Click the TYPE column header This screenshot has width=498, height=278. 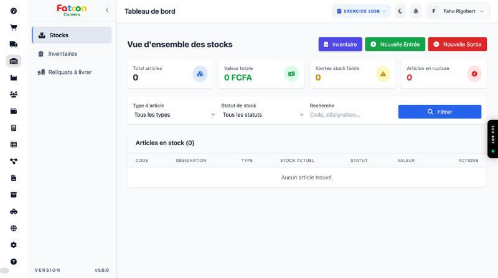coord(247,161)
